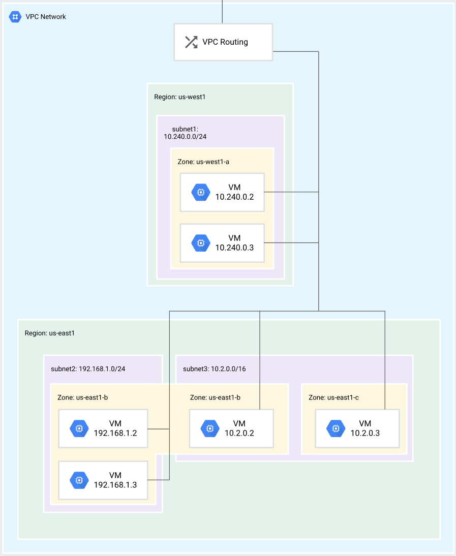Select the VM 10.2.0.3 text
Screen dimensions: 456x556
pyautogui.click(x=365, y=428)
